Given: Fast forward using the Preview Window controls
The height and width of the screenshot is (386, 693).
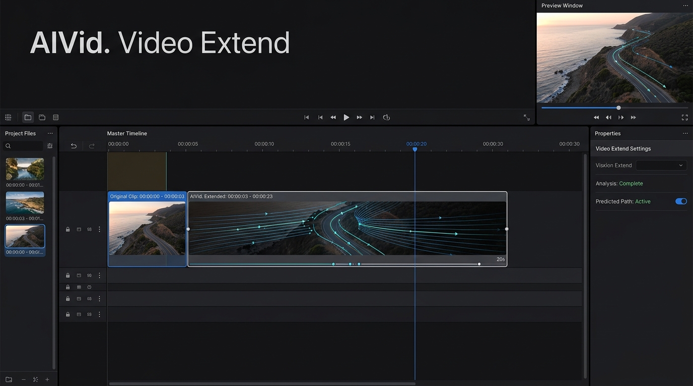Looking at the screenshot, I should [x=633, y=117].
